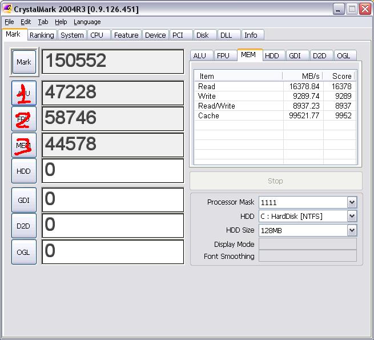Switch to the System tab

click(x=72, y=35)
